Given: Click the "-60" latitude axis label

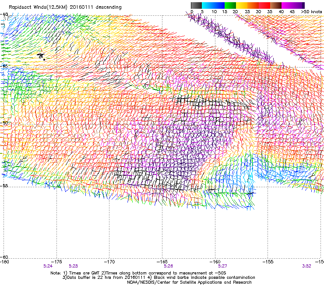Looking at the screenshot, I should click(4, 257).
